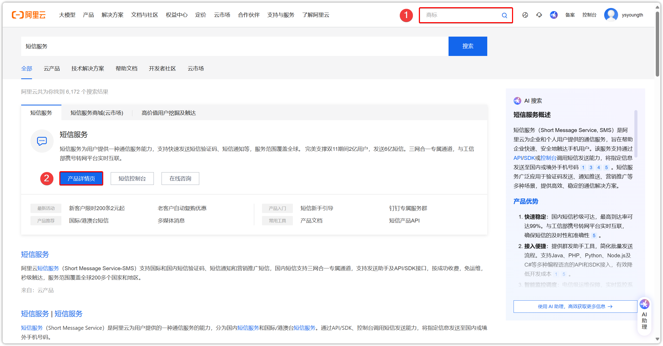The height and width of the screenshot is (346, 663).
Task: Open 短信产品API link
Action: [x=404, y=221]
